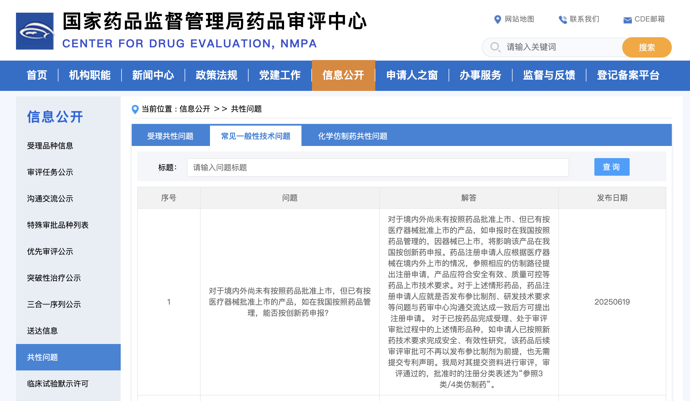The height and width of the screenshot is (401, 690).
Task: Open 政策法规 navigation menu
Action: pos(216,75)
